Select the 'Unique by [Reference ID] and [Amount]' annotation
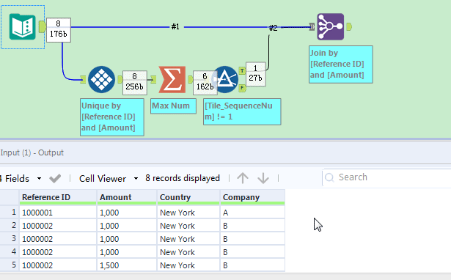This screenshot has width=451, height=280. click(112, 117)
